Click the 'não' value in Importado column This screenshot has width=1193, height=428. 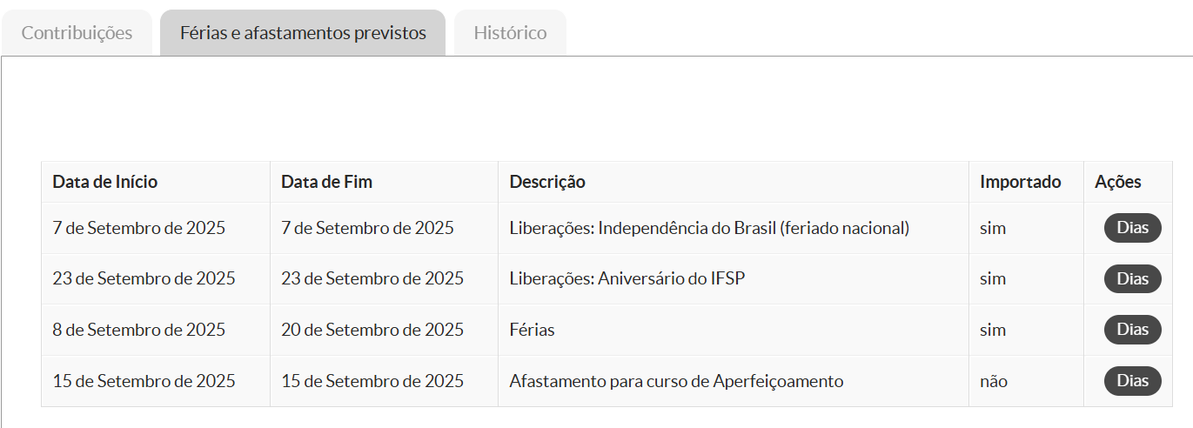994,381
